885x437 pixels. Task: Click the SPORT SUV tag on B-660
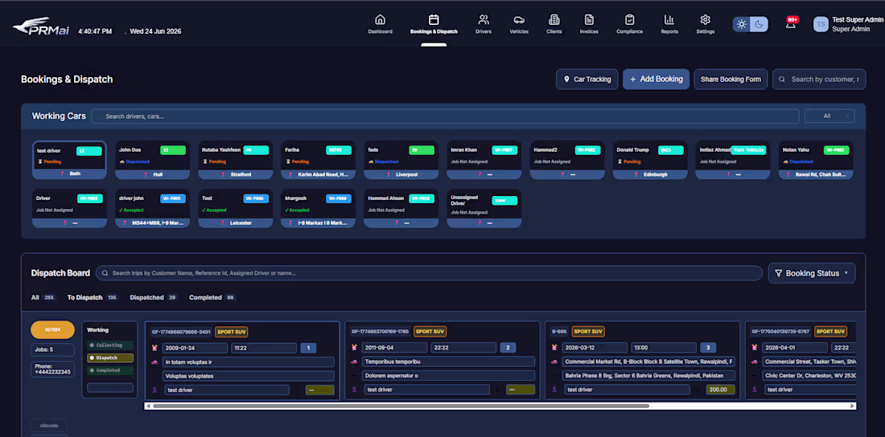coord(588,332)
